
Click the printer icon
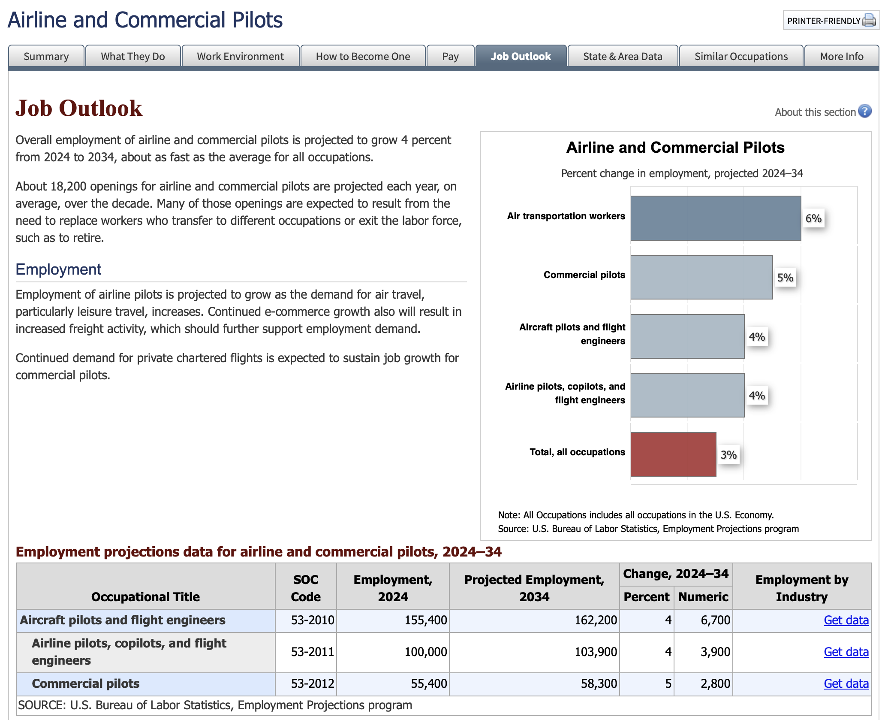click(x=869, y=20)
